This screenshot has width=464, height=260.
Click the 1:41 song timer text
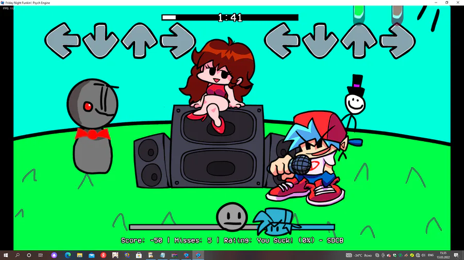[x=230, y=17]
